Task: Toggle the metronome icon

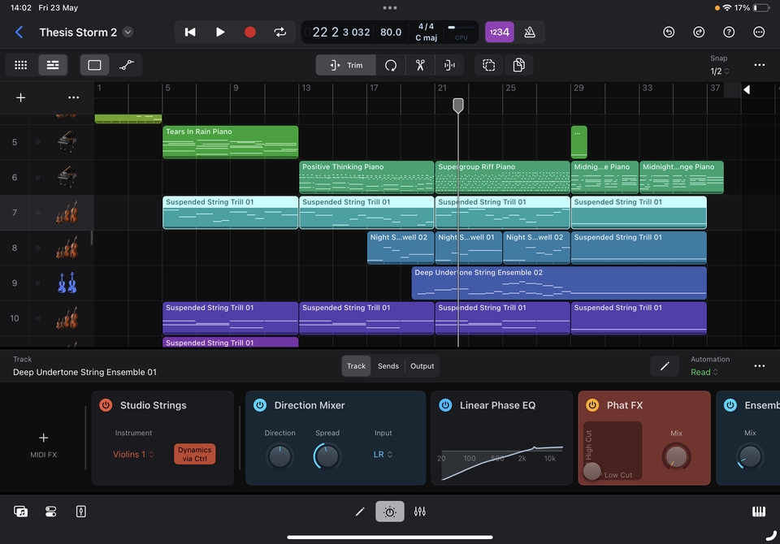Action: click(530, 32)
